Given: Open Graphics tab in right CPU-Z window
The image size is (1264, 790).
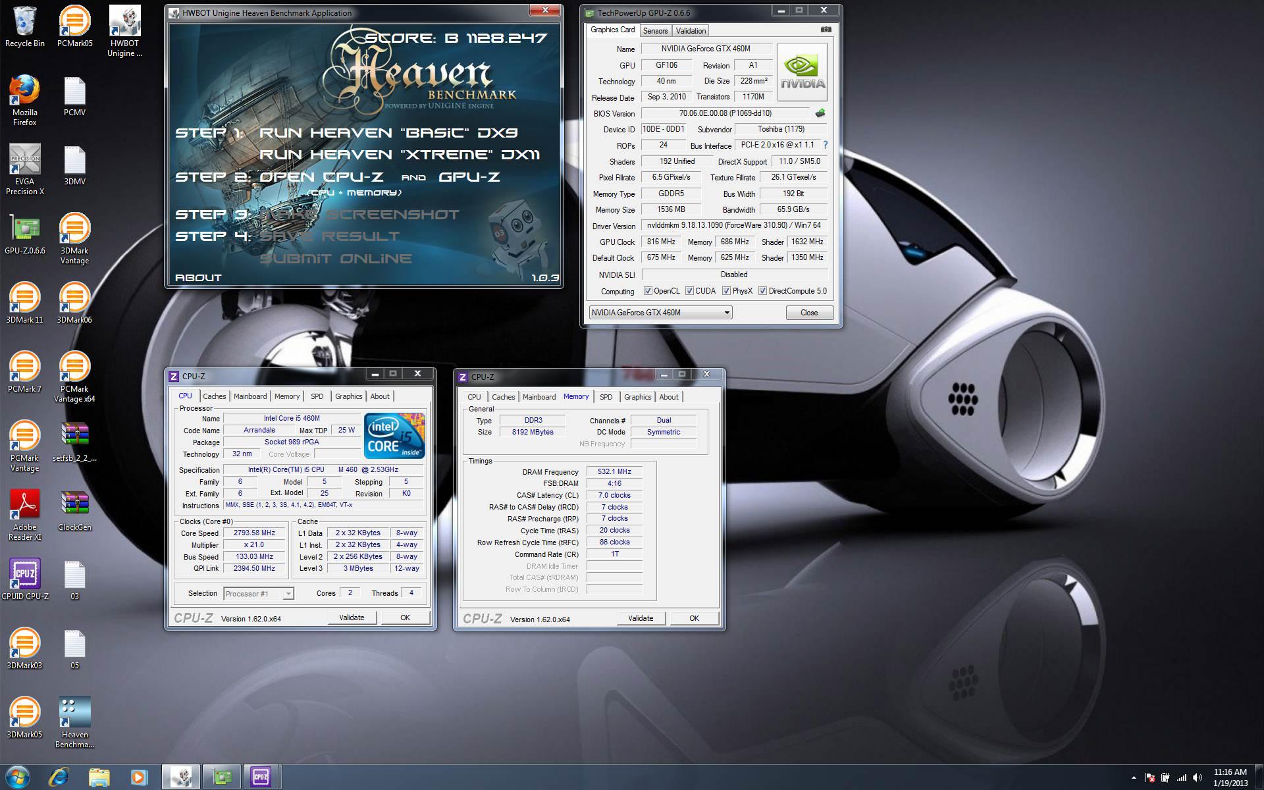Looking at the screenshot, I should 637,397.
